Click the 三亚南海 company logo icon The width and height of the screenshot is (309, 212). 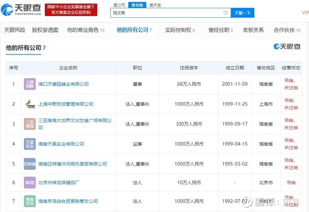[x=30, y=124]
